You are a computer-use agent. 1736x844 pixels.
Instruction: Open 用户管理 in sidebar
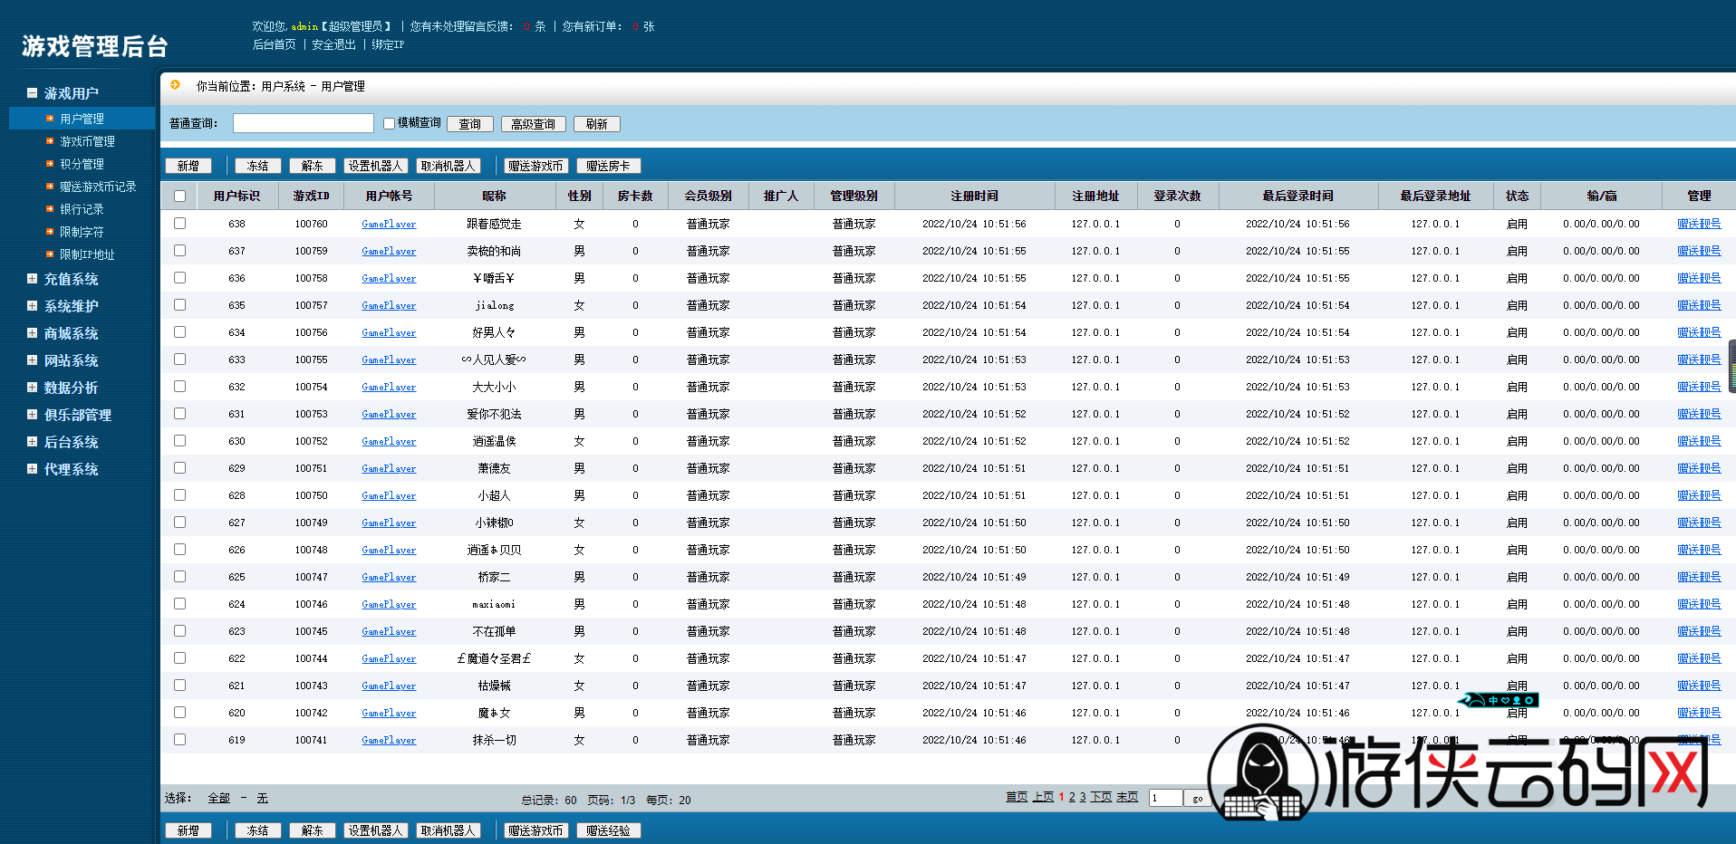[82, 119]
